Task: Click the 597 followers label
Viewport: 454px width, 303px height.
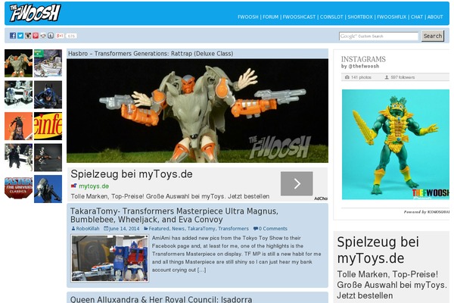Action: (x=403, y=77)
